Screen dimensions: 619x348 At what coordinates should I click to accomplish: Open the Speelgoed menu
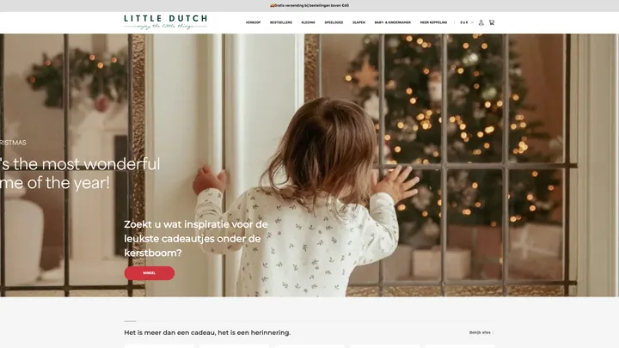pyautogui.click(x=334, y=22)
